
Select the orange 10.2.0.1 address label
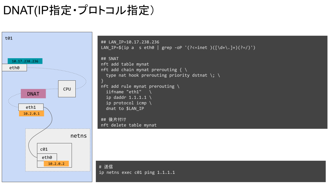[31, 114]
